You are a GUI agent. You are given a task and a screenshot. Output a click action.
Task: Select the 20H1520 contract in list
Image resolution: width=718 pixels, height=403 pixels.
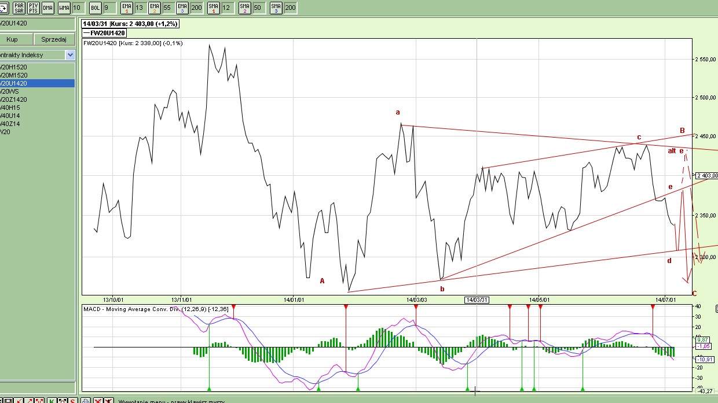click(x=38, y=67)
